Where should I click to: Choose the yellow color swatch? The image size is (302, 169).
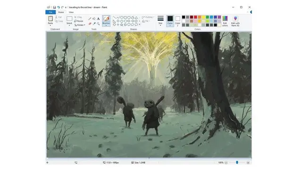point(203,17)
